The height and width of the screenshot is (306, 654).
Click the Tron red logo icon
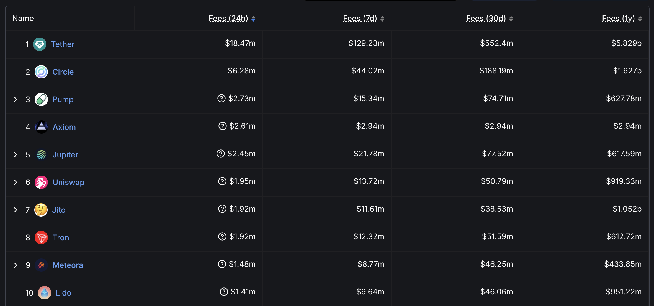[x=41, y=238]
